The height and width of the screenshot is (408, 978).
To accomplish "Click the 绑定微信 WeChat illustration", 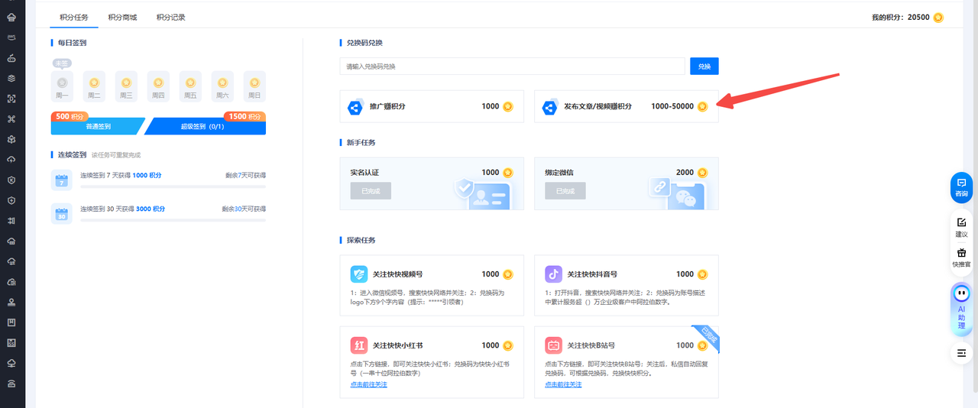I will (x=677, y=194).
